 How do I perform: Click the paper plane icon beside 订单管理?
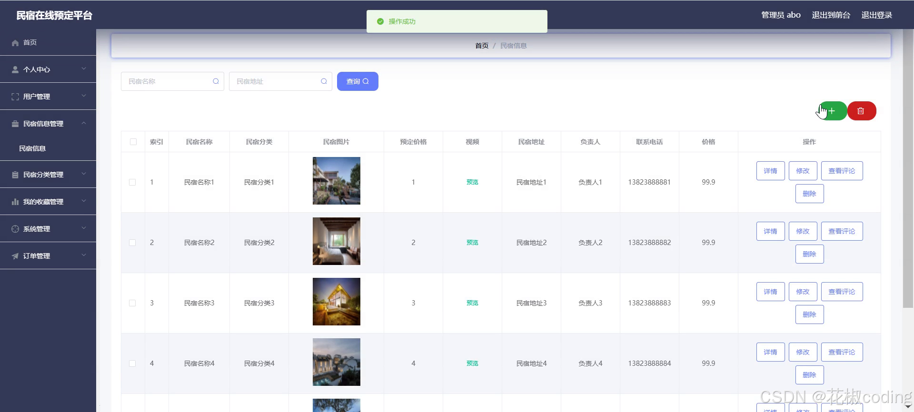[x=15, y=256]
